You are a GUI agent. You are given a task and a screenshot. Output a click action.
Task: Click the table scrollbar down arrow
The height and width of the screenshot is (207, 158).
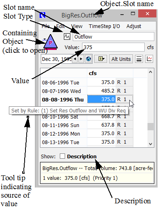pyautogui.click(x=151, y=144)
